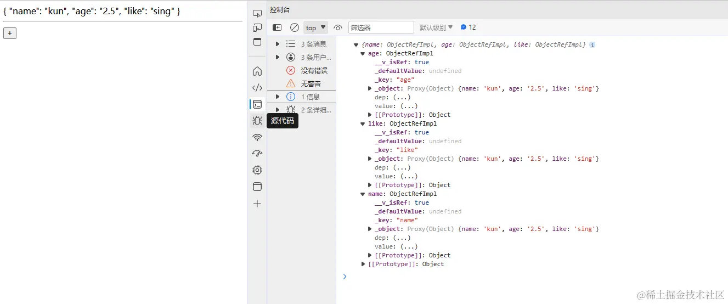The width and height of the screenshot is (728, 304).
Task: Click the 控制台 panel title
Action: [280, 10]
